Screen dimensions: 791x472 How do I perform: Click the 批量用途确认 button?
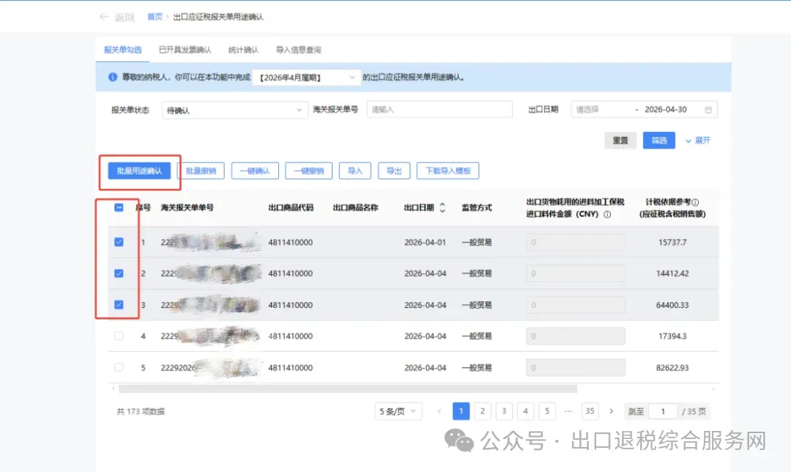coord(139,171)
